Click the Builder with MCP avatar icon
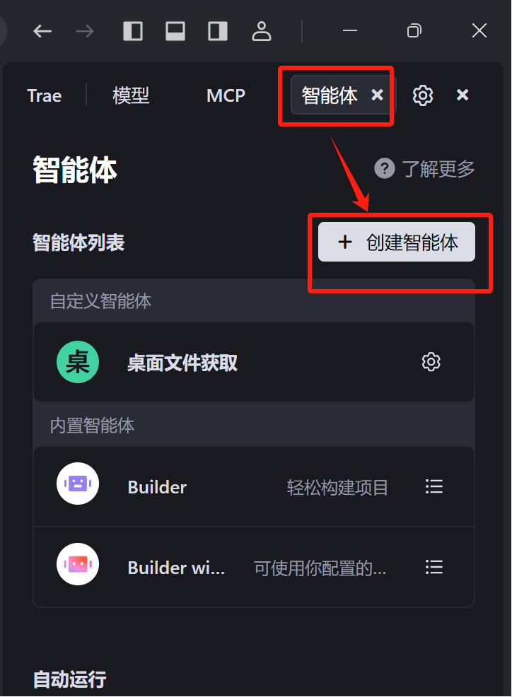This screenshot has height=697, width=512. coord(78,564)
